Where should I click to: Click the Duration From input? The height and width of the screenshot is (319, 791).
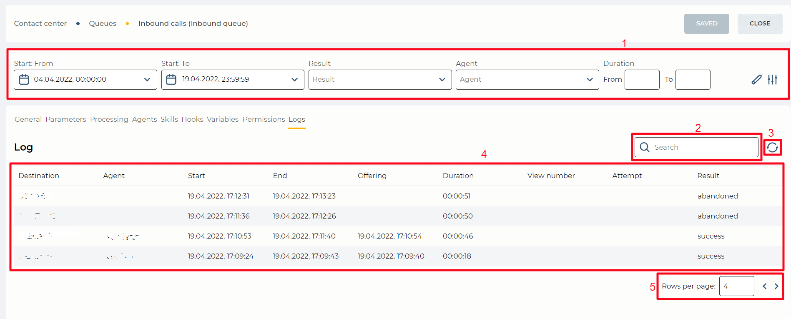coord(642,80)
